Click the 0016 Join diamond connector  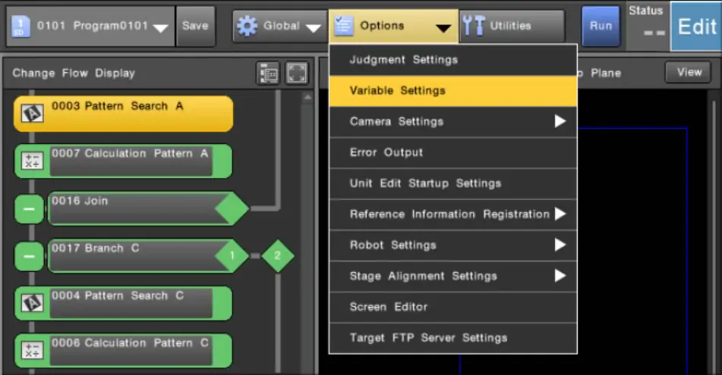click(x=232, y=208)
